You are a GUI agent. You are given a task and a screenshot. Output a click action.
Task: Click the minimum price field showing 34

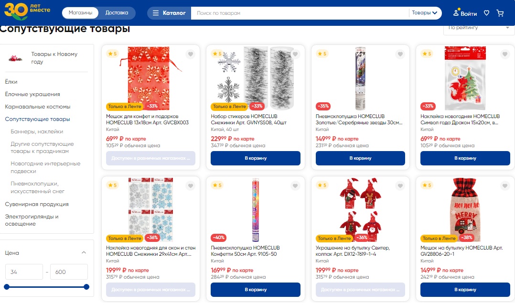(x=24, y=272)
